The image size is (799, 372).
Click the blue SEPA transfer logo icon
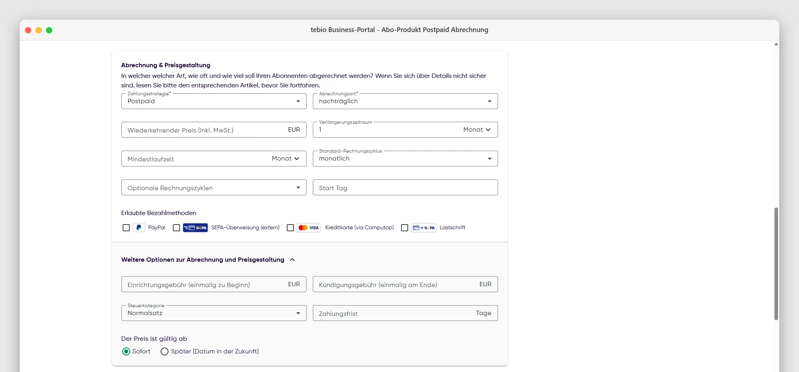(x=195, y=228)
